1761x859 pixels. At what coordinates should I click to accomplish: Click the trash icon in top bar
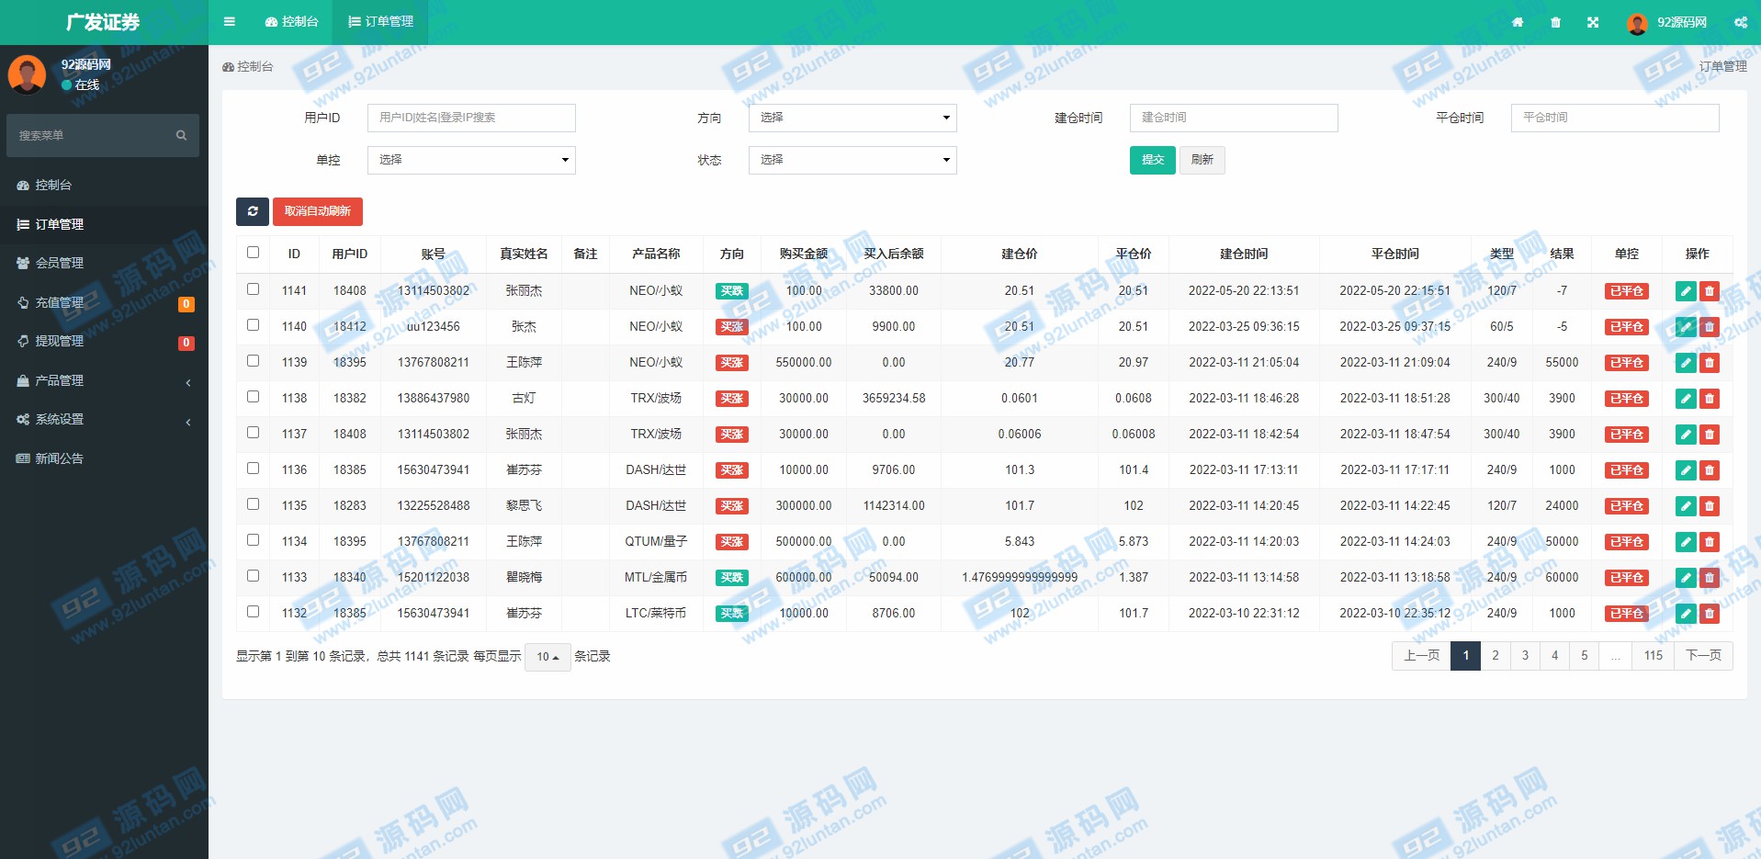(1555, 22)
